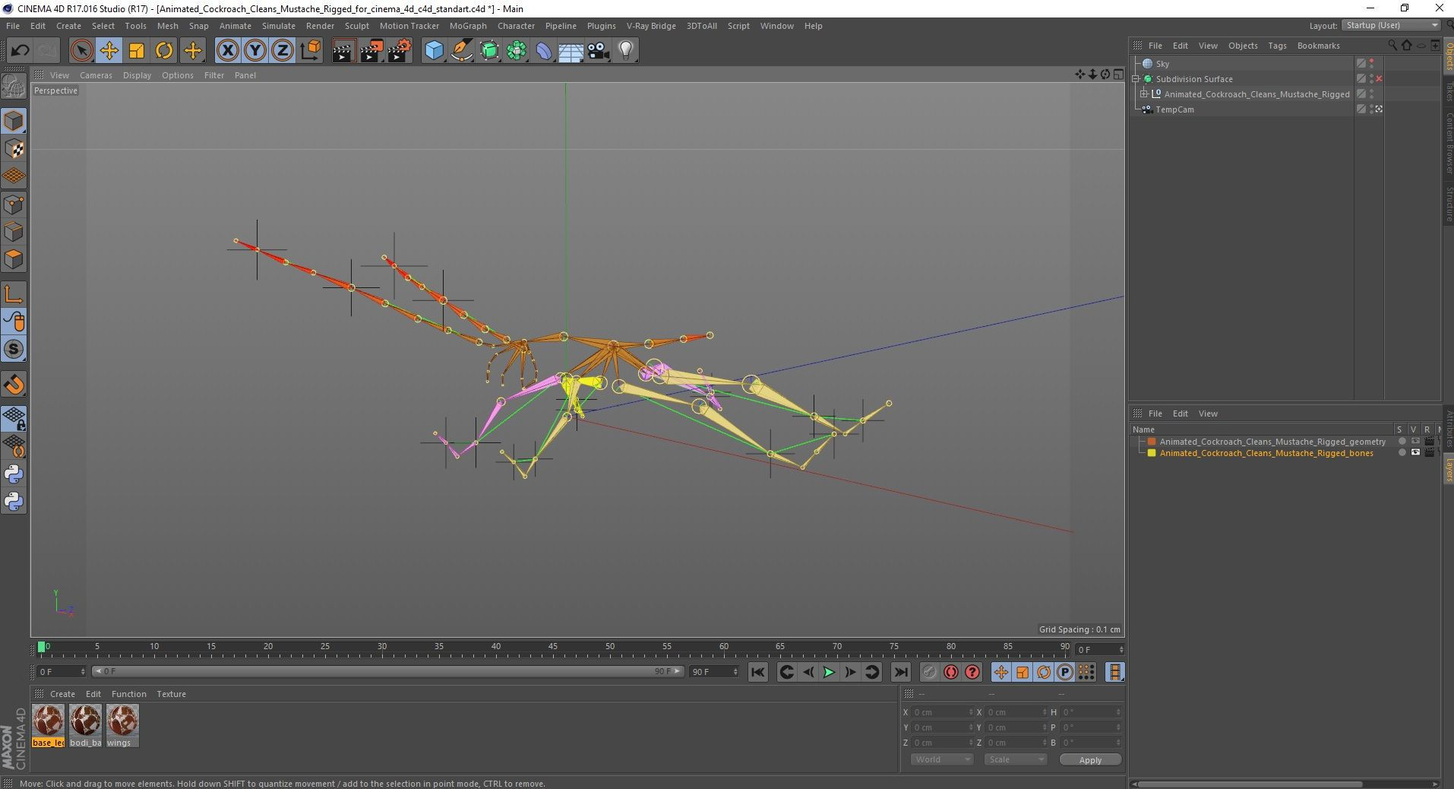Click the coordinate system icon
Image resolution: width=1454 pixels, height=789 pixels.
(x=310, y=51)
